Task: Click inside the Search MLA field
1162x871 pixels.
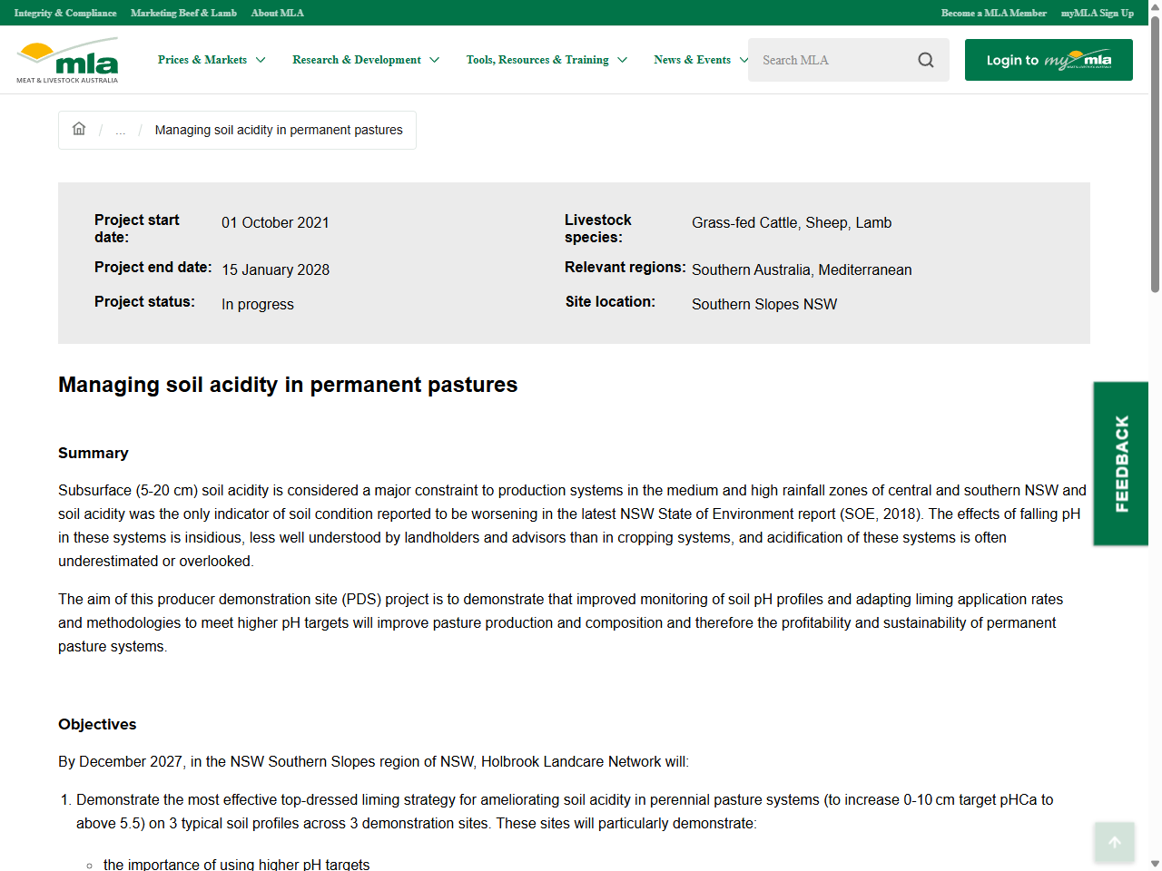Action: tap(831, 60)
